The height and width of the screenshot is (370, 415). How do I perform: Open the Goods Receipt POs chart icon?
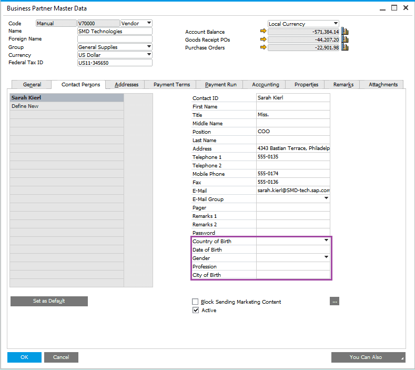pyautogui.click(x=345, y=39)
